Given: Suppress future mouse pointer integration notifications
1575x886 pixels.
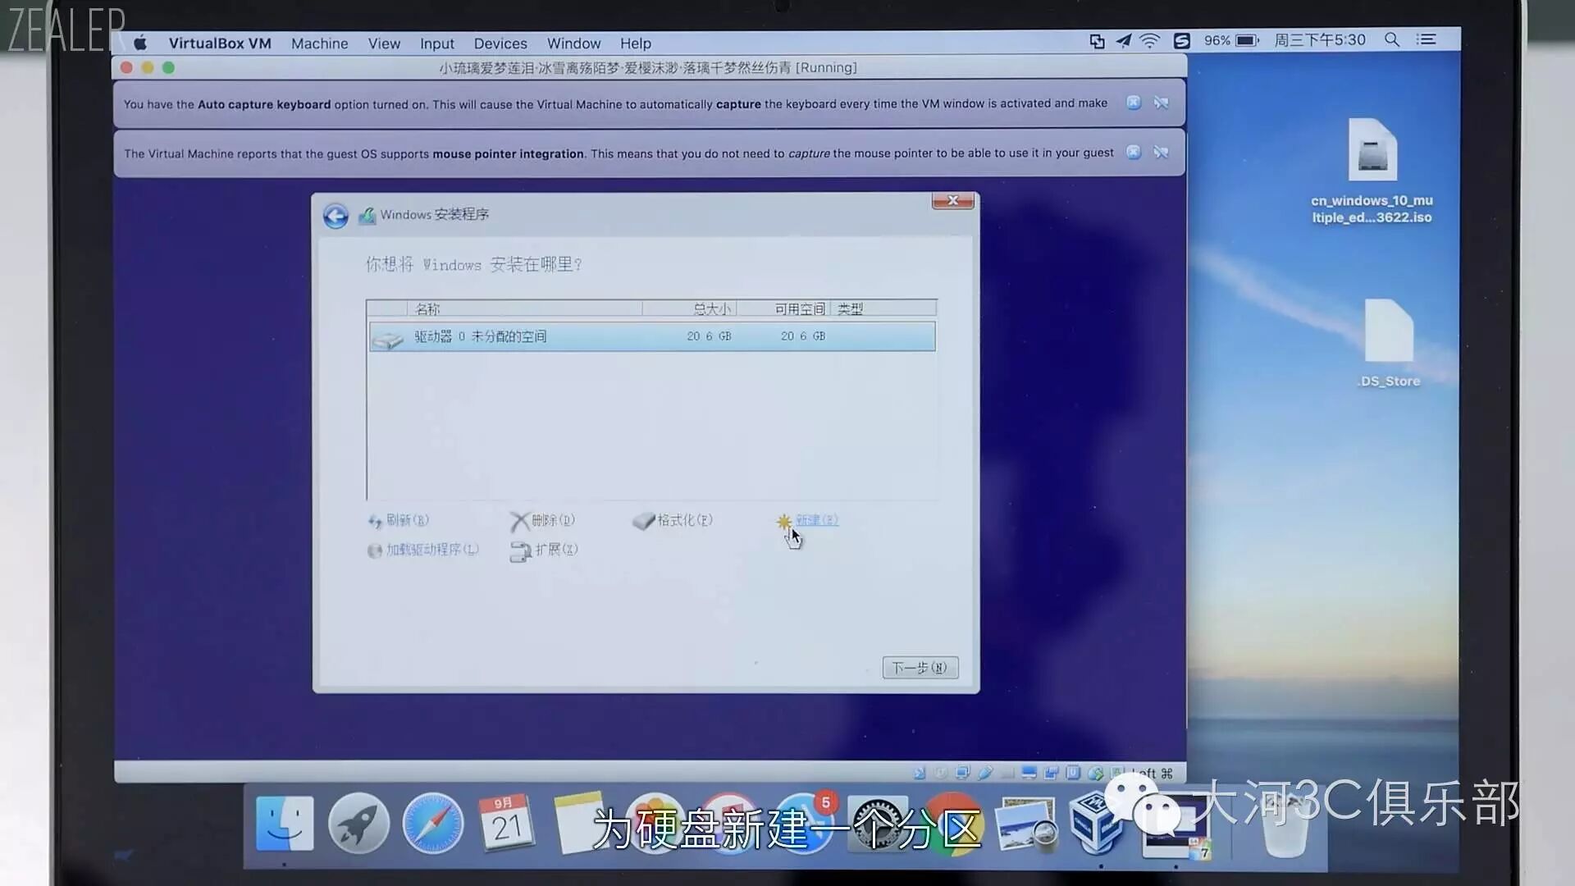Looking at the screenshot, I should tap(1161, 152).
